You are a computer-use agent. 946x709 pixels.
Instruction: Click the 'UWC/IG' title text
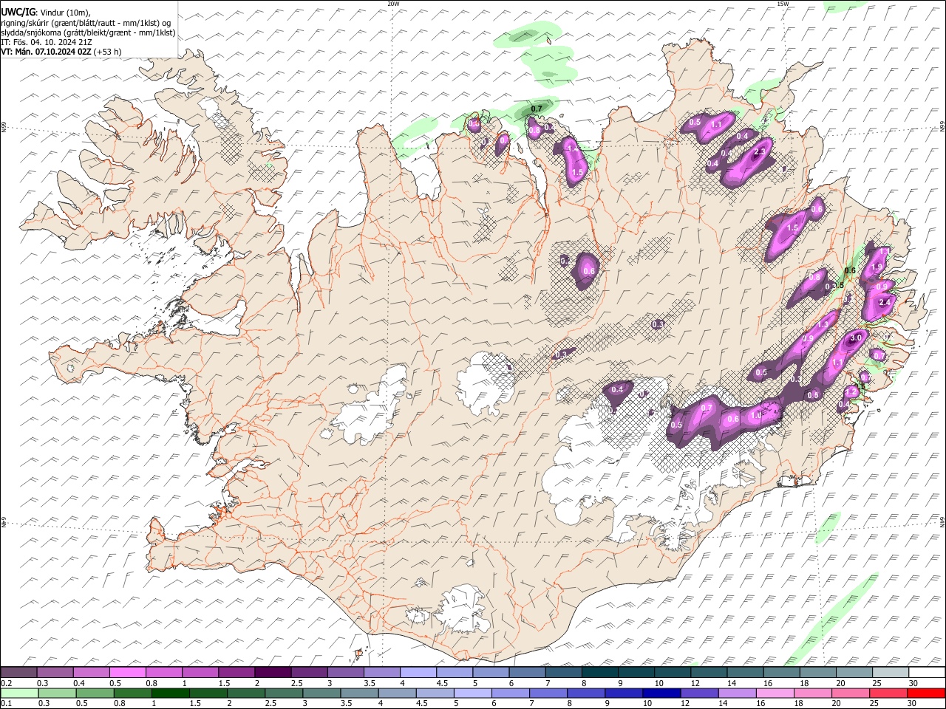(18, 12)
